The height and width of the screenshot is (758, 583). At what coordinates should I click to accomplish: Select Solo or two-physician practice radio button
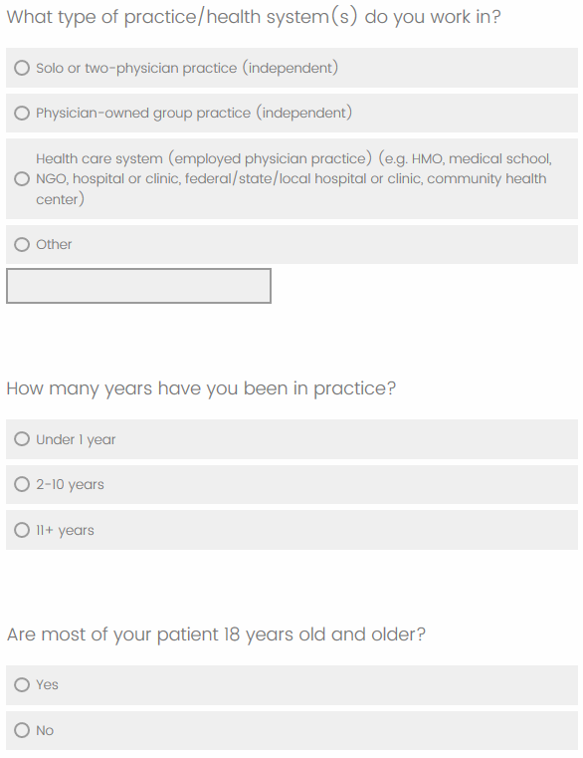coord(22,68)
